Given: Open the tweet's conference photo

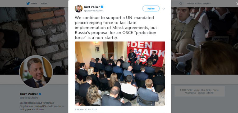Looking at the screenshot, I should tap(120, 73).
